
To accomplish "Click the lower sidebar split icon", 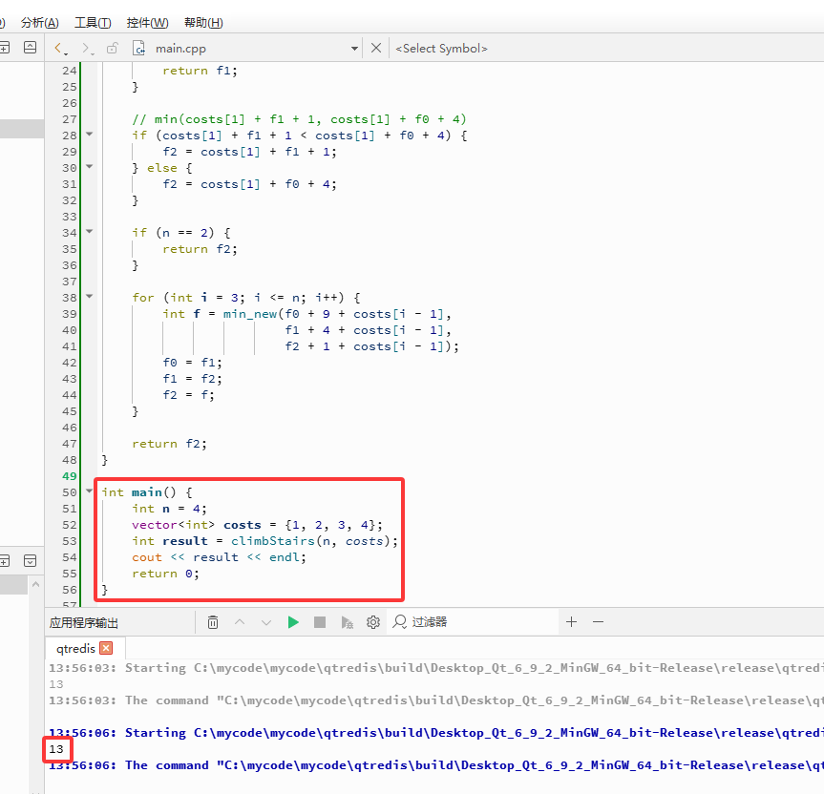I will 4,561.
